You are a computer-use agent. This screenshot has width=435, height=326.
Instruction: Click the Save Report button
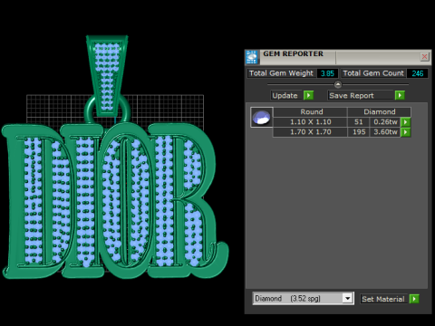pyautogui.click(x=361, y=95)
